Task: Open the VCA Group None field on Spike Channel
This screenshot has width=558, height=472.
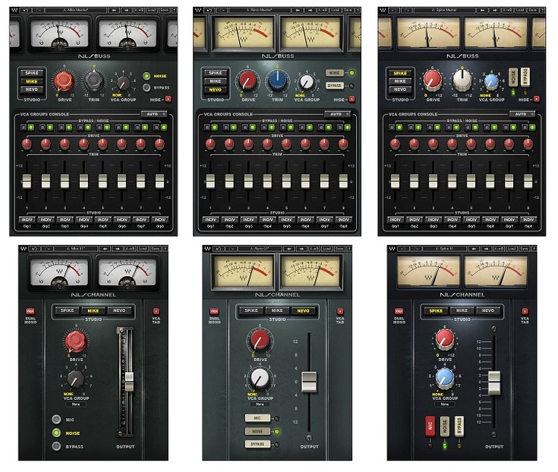Action: coord(445,404)
